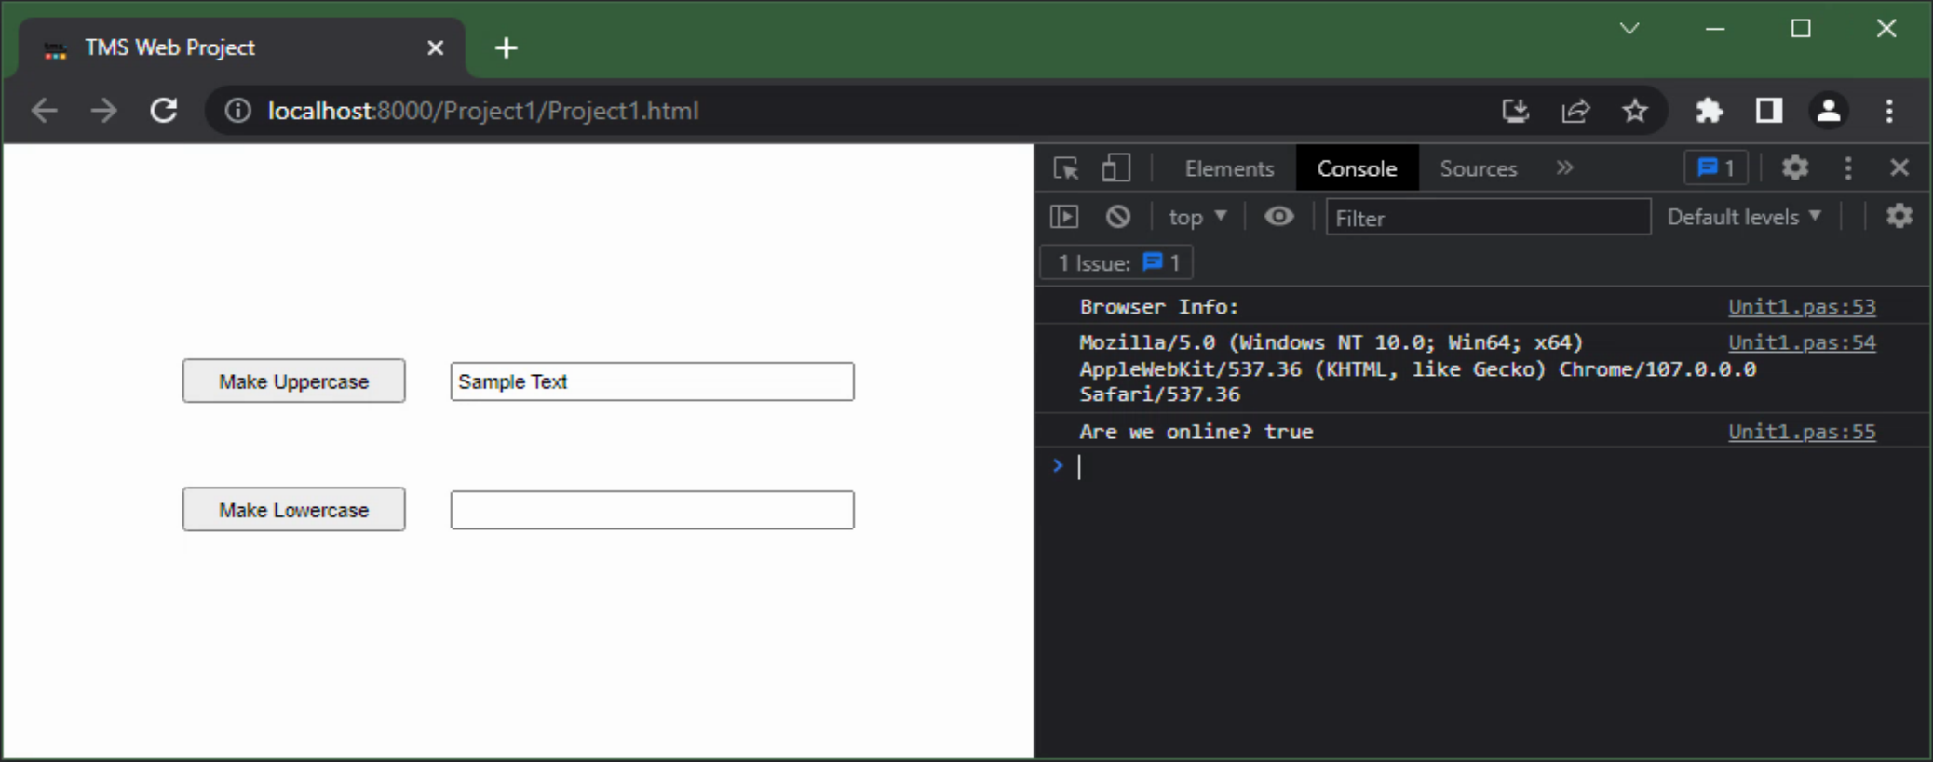
Task: Open the issues counter badge in DevTools toolbar
Action: click(1716, 168)
